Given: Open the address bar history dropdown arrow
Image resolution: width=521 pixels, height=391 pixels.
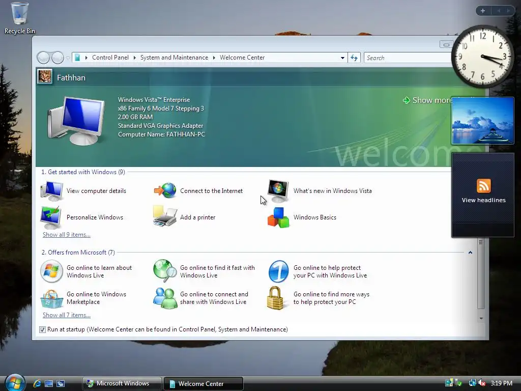Looking at the screenshot, I should 342,58.
